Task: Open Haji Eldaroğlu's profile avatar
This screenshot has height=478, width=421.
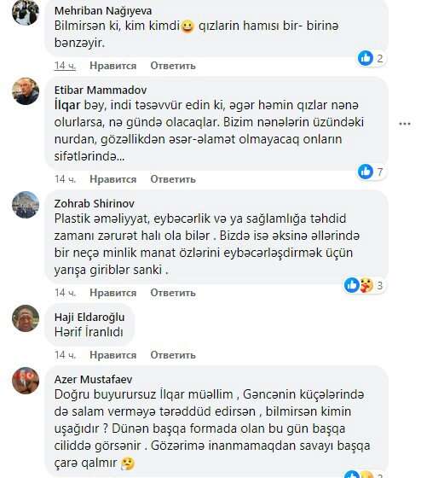Action: coord(26,318)
